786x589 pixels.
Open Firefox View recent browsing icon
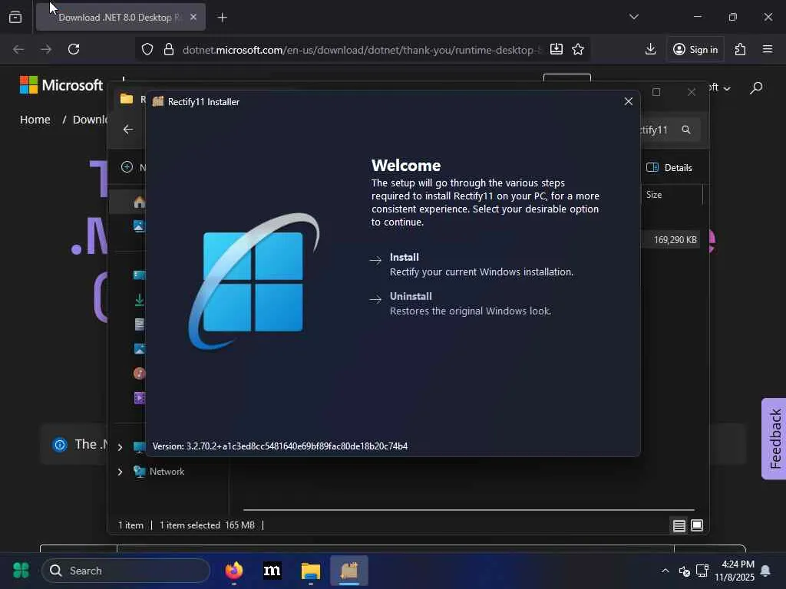(x=15, y=17)
